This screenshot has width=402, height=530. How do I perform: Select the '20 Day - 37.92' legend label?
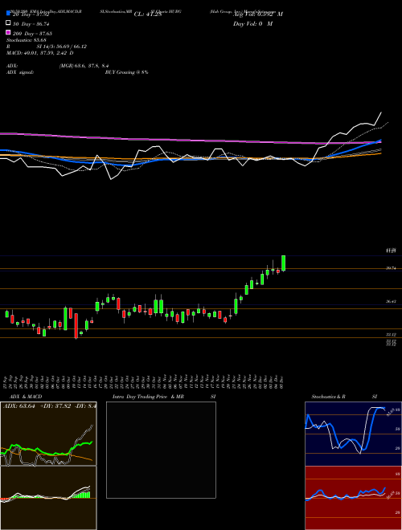point(31,14)
